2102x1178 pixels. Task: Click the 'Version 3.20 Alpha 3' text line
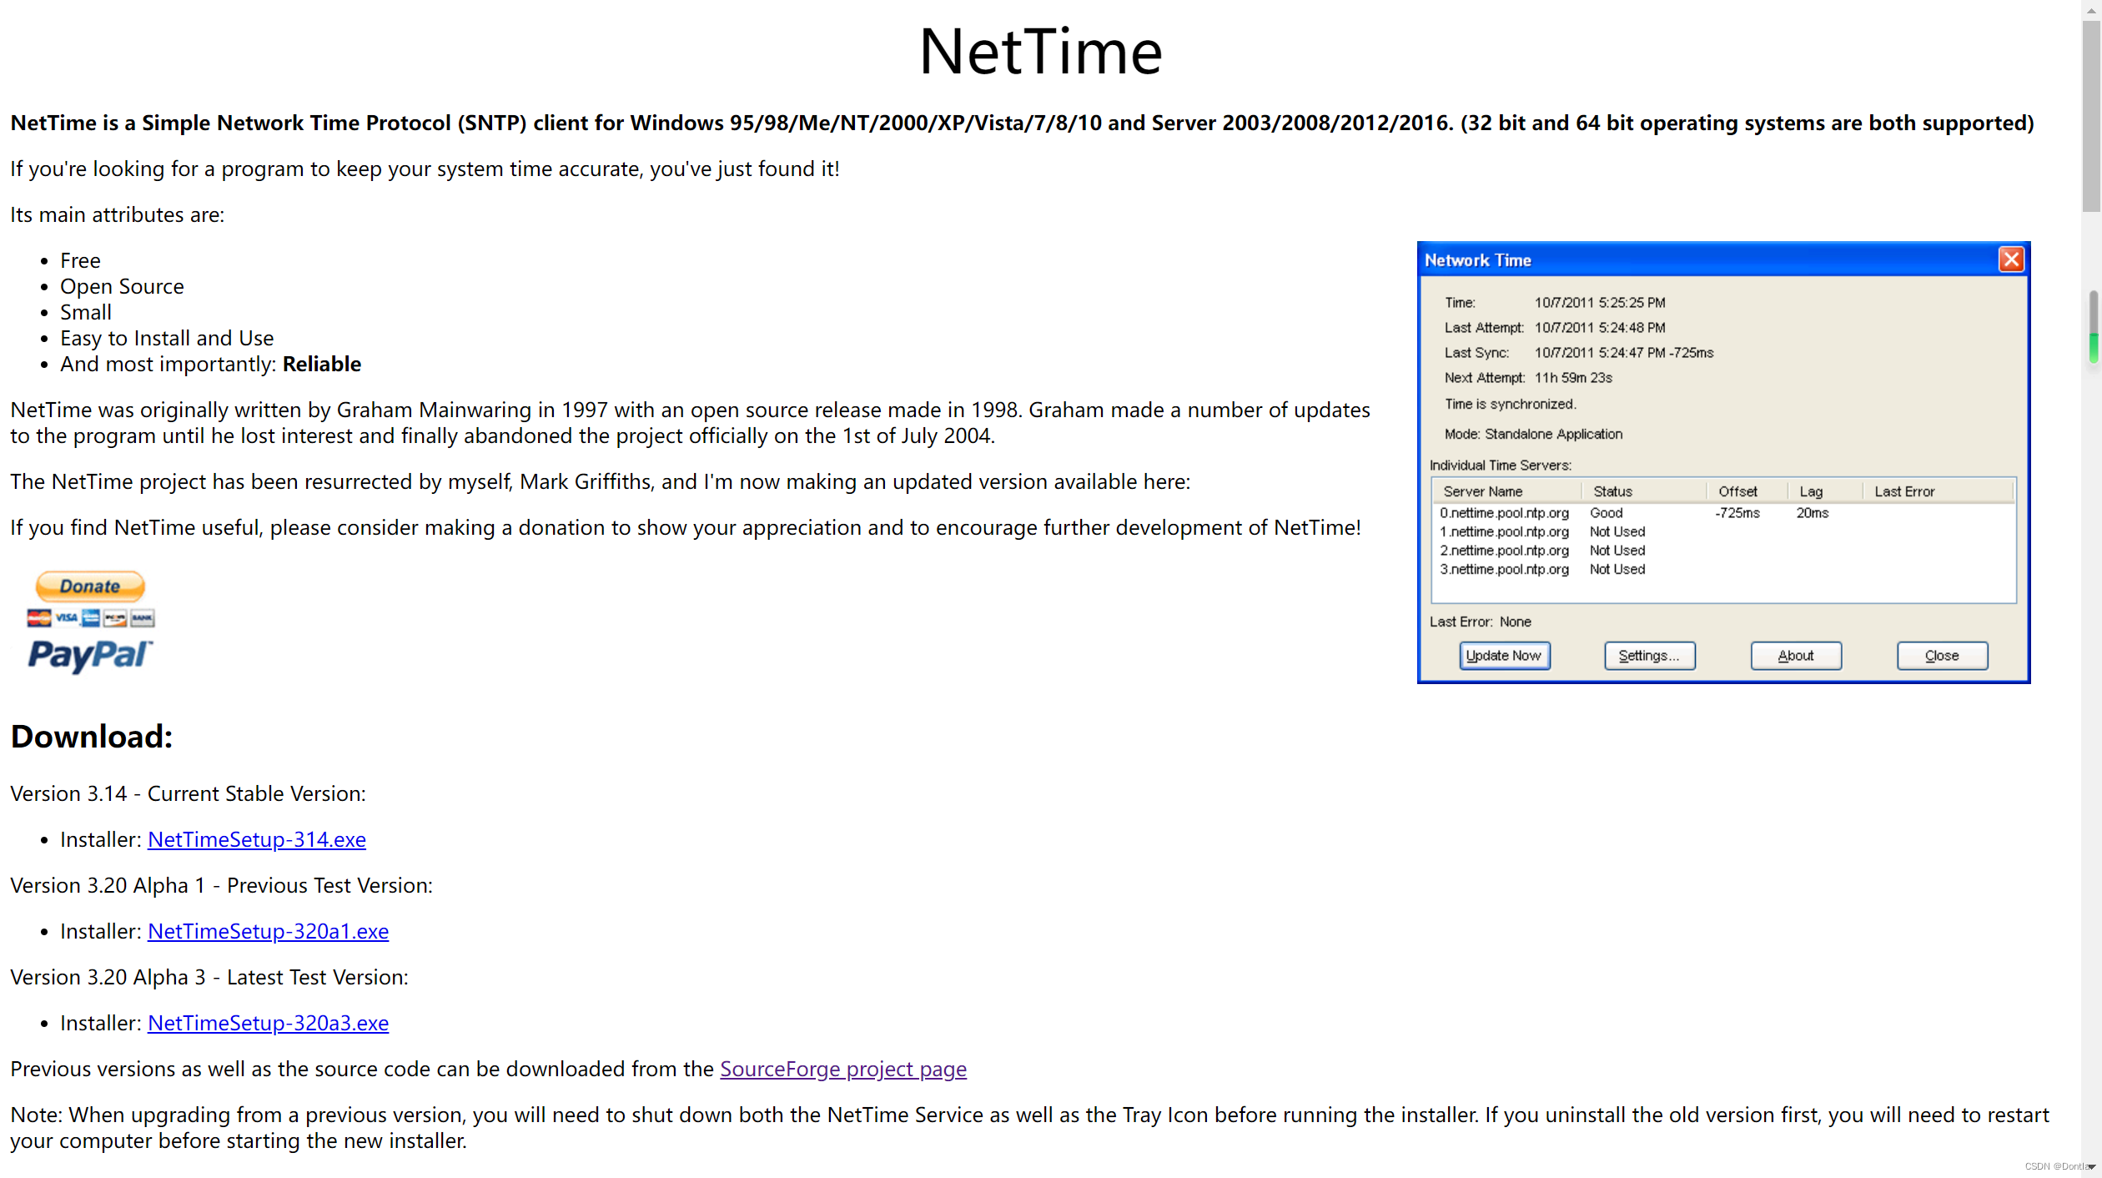click(x=209, y=977)
